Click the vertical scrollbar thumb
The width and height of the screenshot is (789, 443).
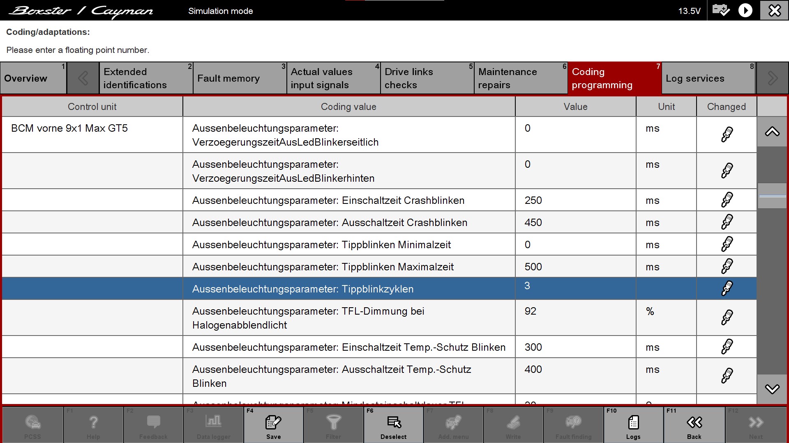point(772,196)
